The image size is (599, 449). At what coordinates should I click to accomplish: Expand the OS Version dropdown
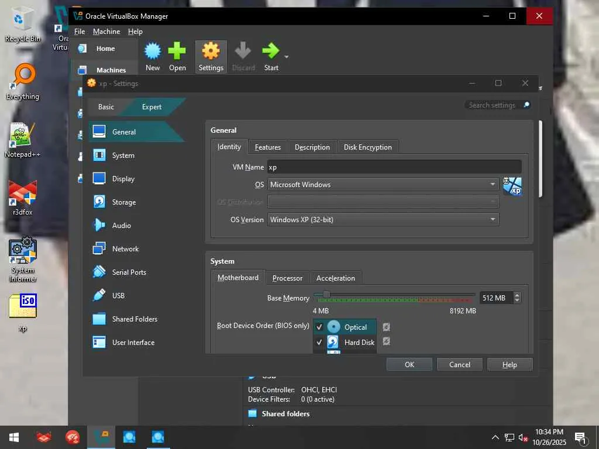tap(383, 220)
